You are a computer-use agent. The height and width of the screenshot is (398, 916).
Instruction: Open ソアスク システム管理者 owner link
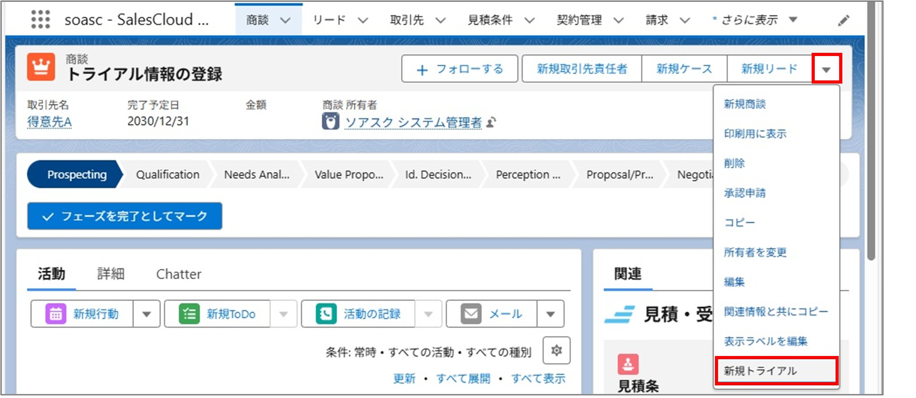(413, 122)
